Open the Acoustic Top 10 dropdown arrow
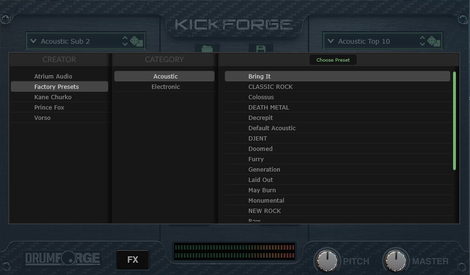Image resolution: width=470 pixels, height=275 pixels. 331,41
